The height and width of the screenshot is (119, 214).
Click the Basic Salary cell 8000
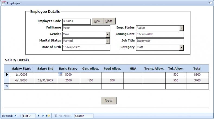68,75
